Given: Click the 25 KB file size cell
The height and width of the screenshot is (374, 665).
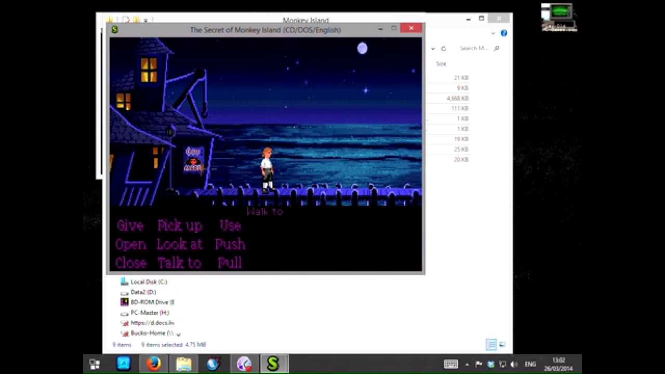Looking at the screenshot, I should 461,150.
